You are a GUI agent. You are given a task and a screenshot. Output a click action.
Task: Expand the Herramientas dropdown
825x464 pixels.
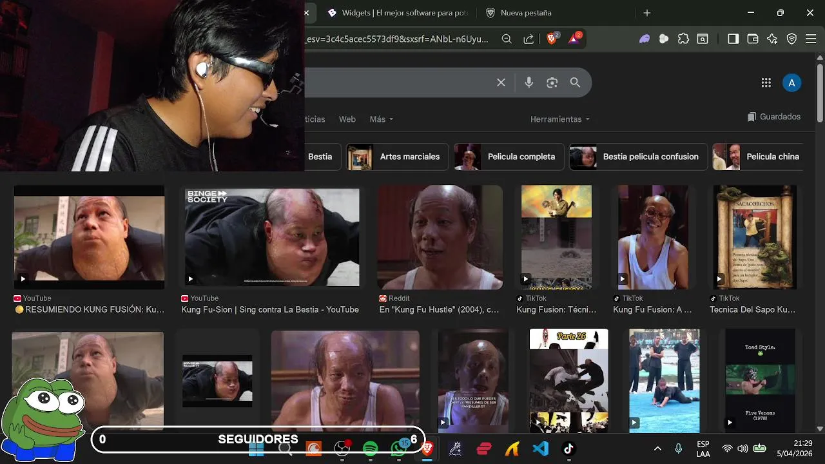tap(560, 119)
